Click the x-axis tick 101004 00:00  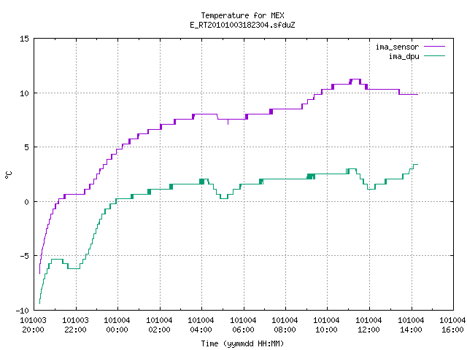pyautogui.click(x=117, y=325)
